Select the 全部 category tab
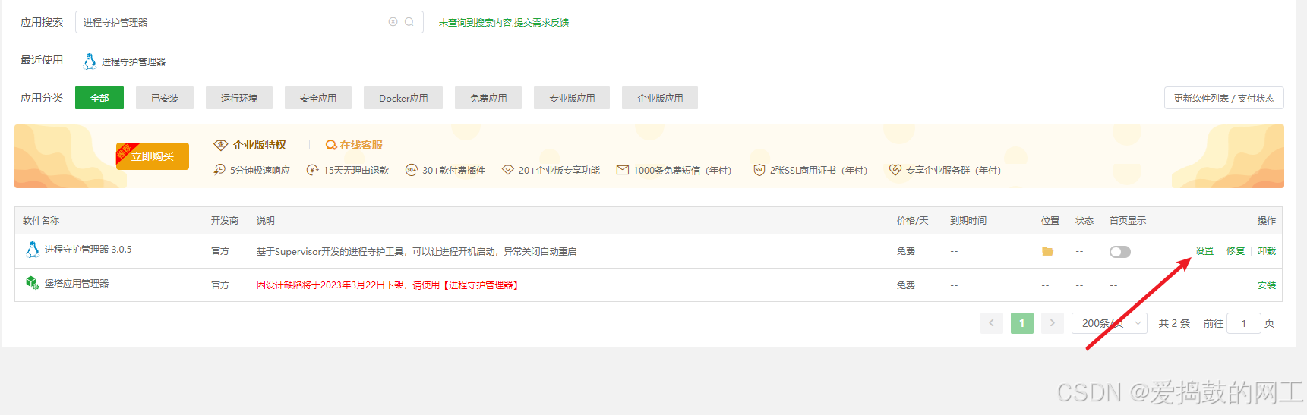The width and height of the screenshot is (1307, 415). [99, 98]
